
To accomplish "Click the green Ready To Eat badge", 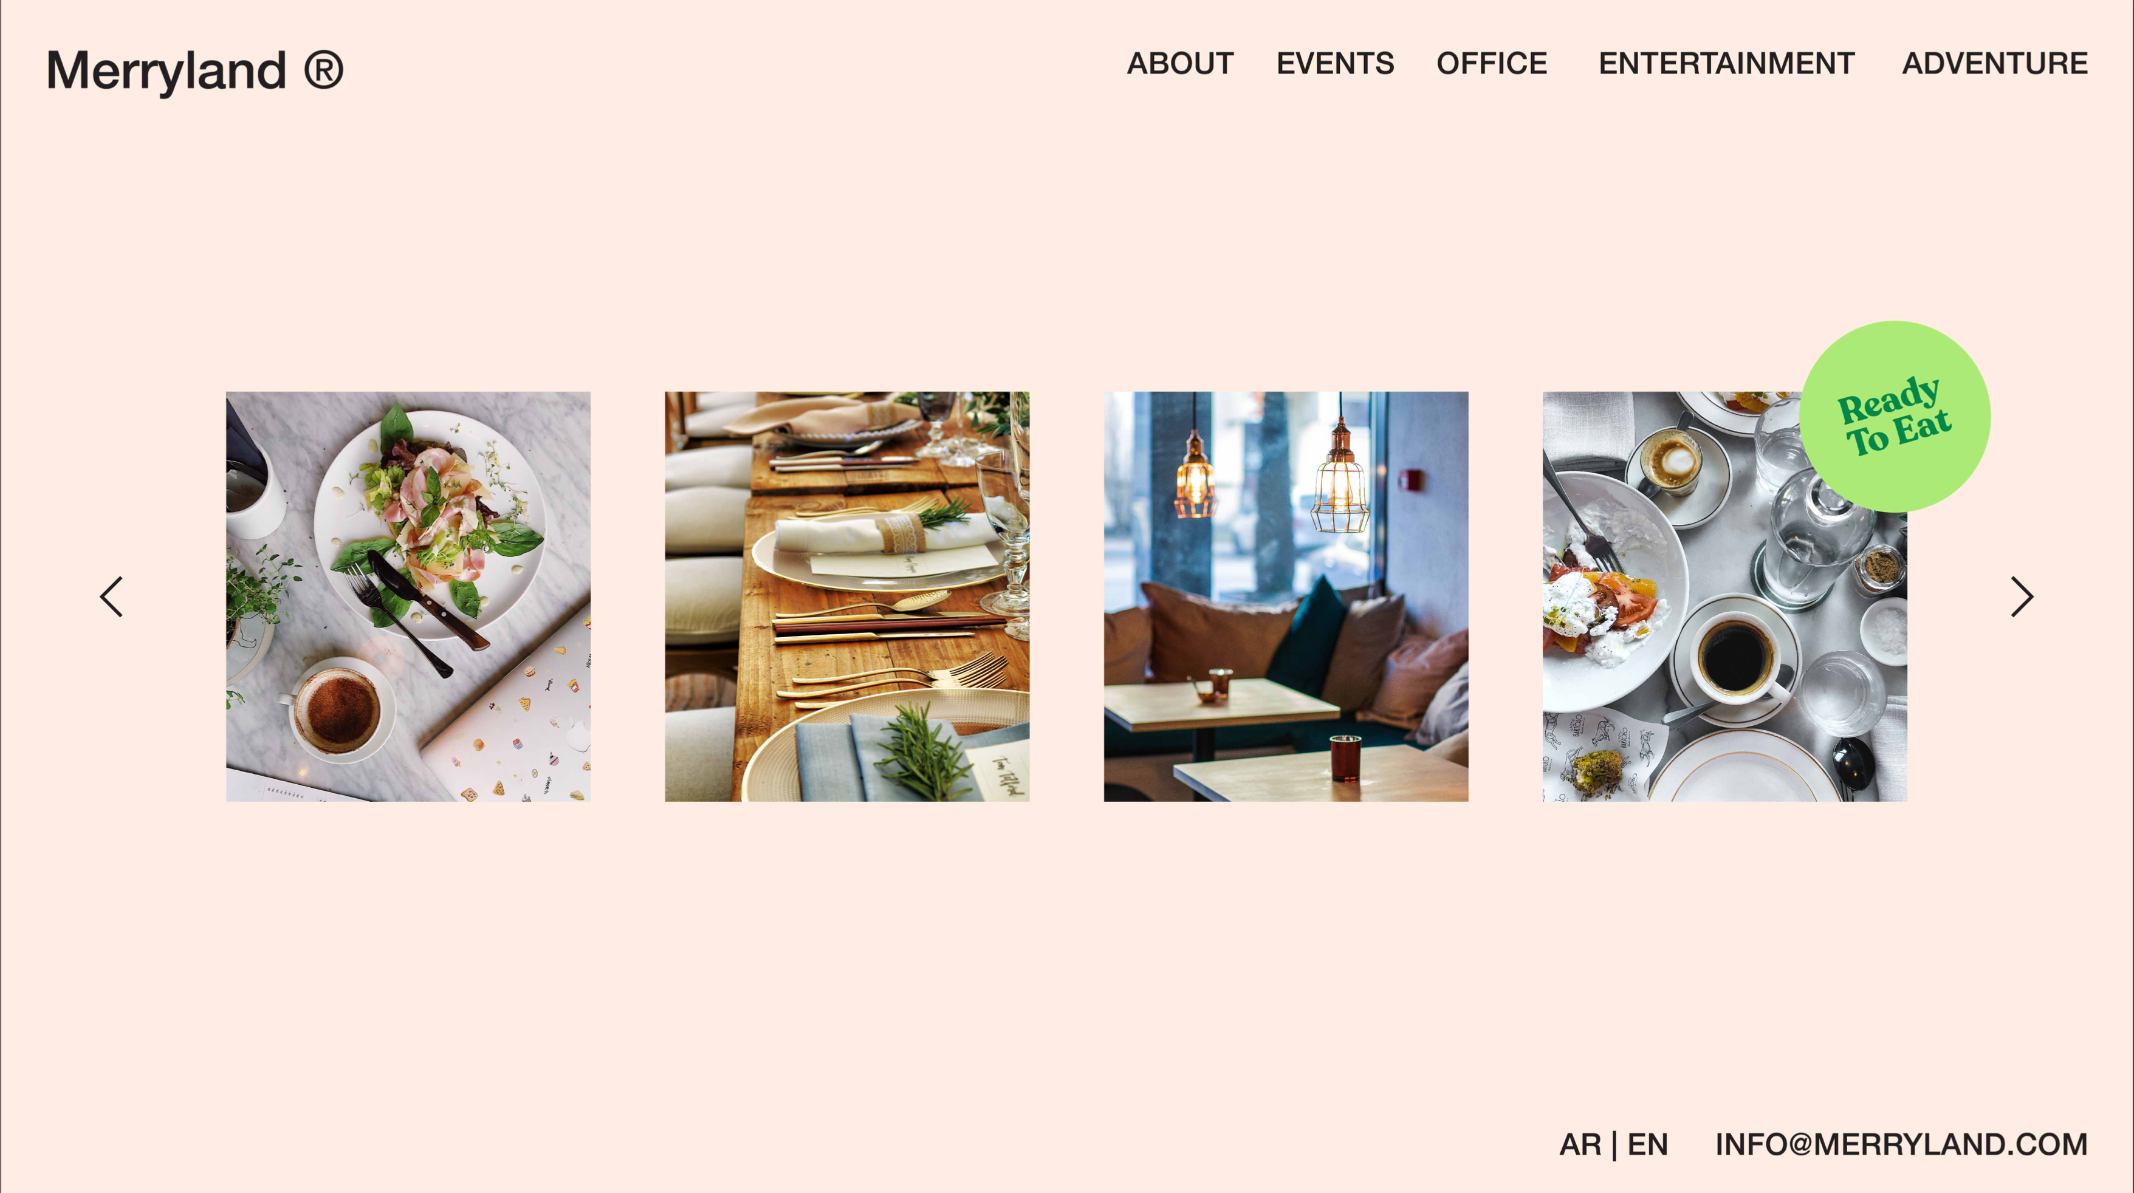I will [1895, 417].
